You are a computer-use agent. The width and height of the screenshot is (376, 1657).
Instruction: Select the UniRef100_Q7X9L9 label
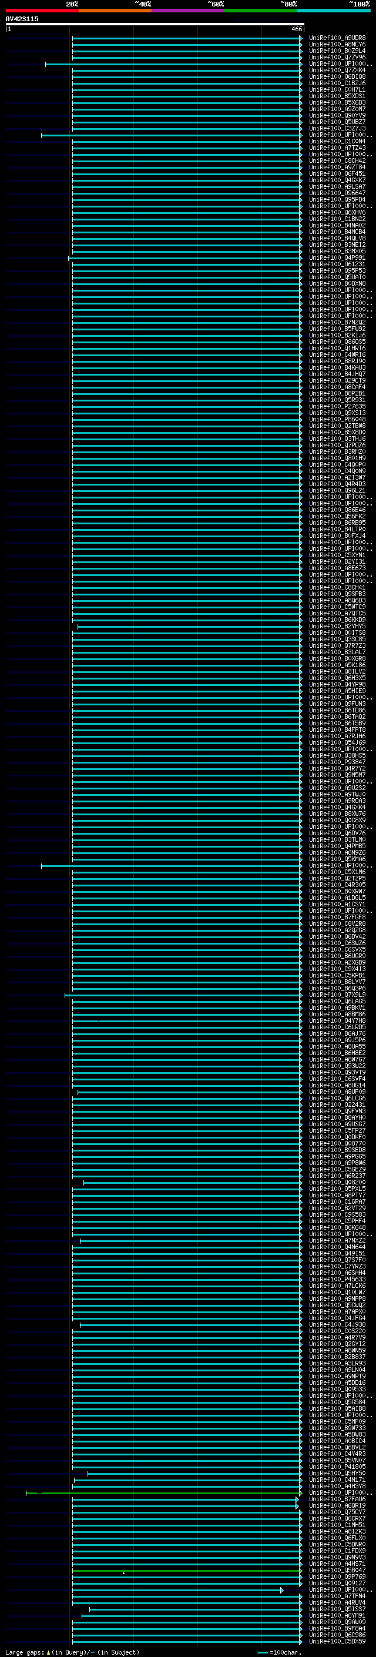click(x=337, y=995)
